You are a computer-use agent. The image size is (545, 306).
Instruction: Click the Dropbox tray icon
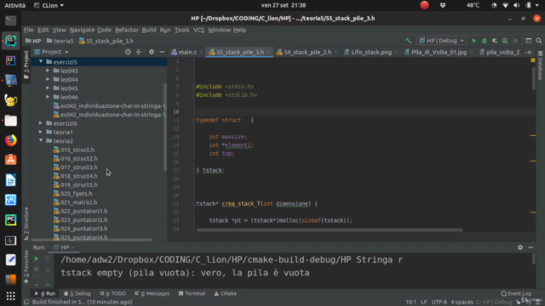[x=443, y=5]
